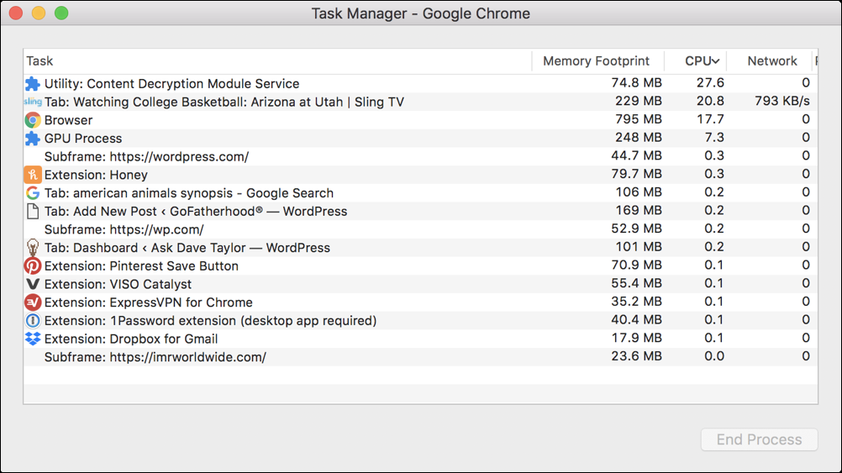Select Extension: Pinterest Save Button row
842x473 pixels.
pos(420,266)
